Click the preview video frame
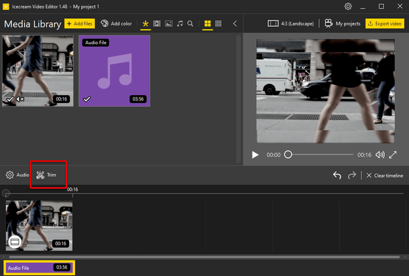Viewport: 409px width, 276px height. coord(325,91)
